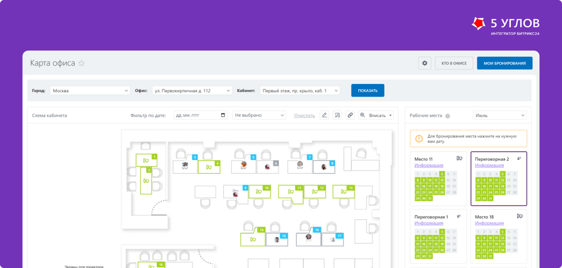
Task: Open the Офис address dropdown
Action: click(x=192, y=91)
